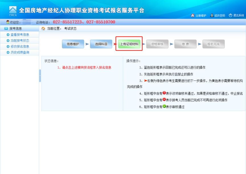Click the red status text 请点击上述模块按流程录入报名信息
The width and height of the screenshot is (246, 174).
[87, 68]
